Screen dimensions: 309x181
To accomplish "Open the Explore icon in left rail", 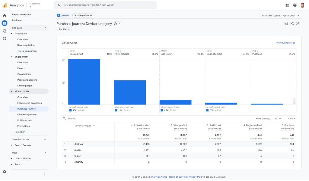I will click(4, 31).
